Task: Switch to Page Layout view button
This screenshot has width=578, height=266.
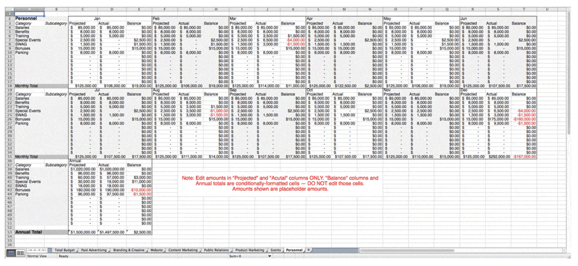Action: [x=19, y=253]
